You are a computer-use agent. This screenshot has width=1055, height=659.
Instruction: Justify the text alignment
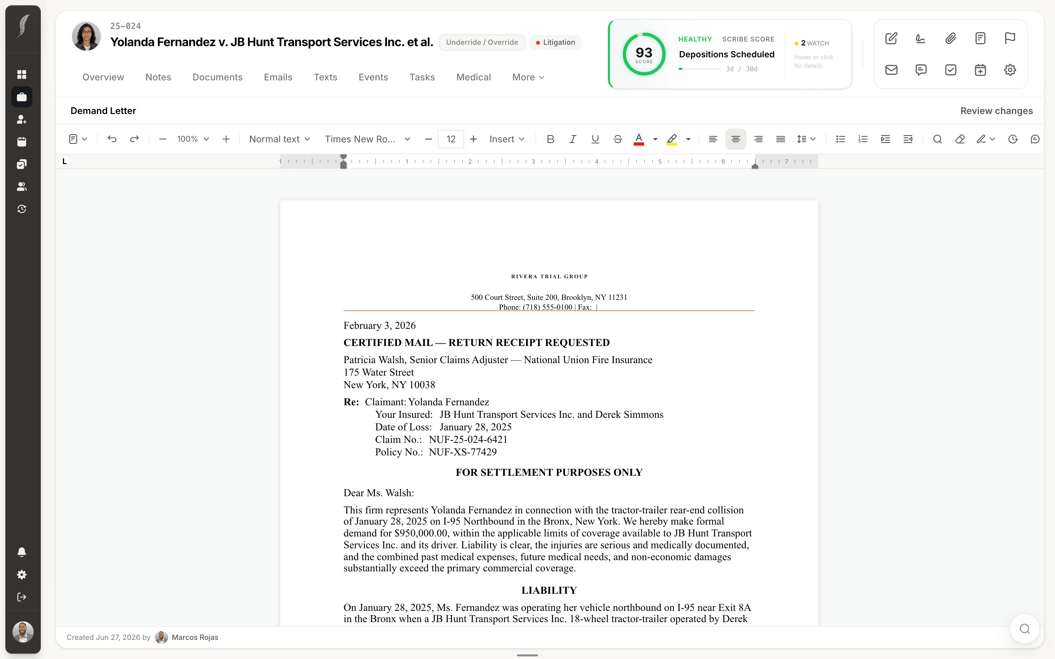click(x=780, y=139)
